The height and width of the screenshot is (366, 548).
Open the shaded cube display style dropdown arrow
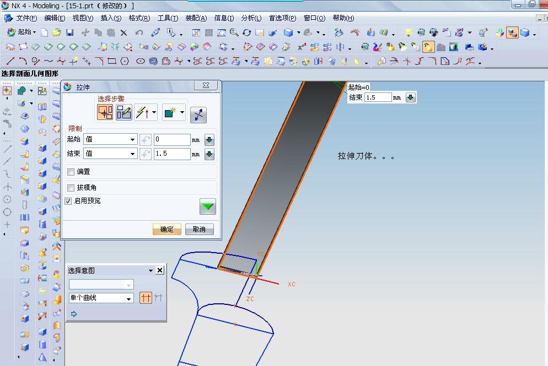point(298,32)
